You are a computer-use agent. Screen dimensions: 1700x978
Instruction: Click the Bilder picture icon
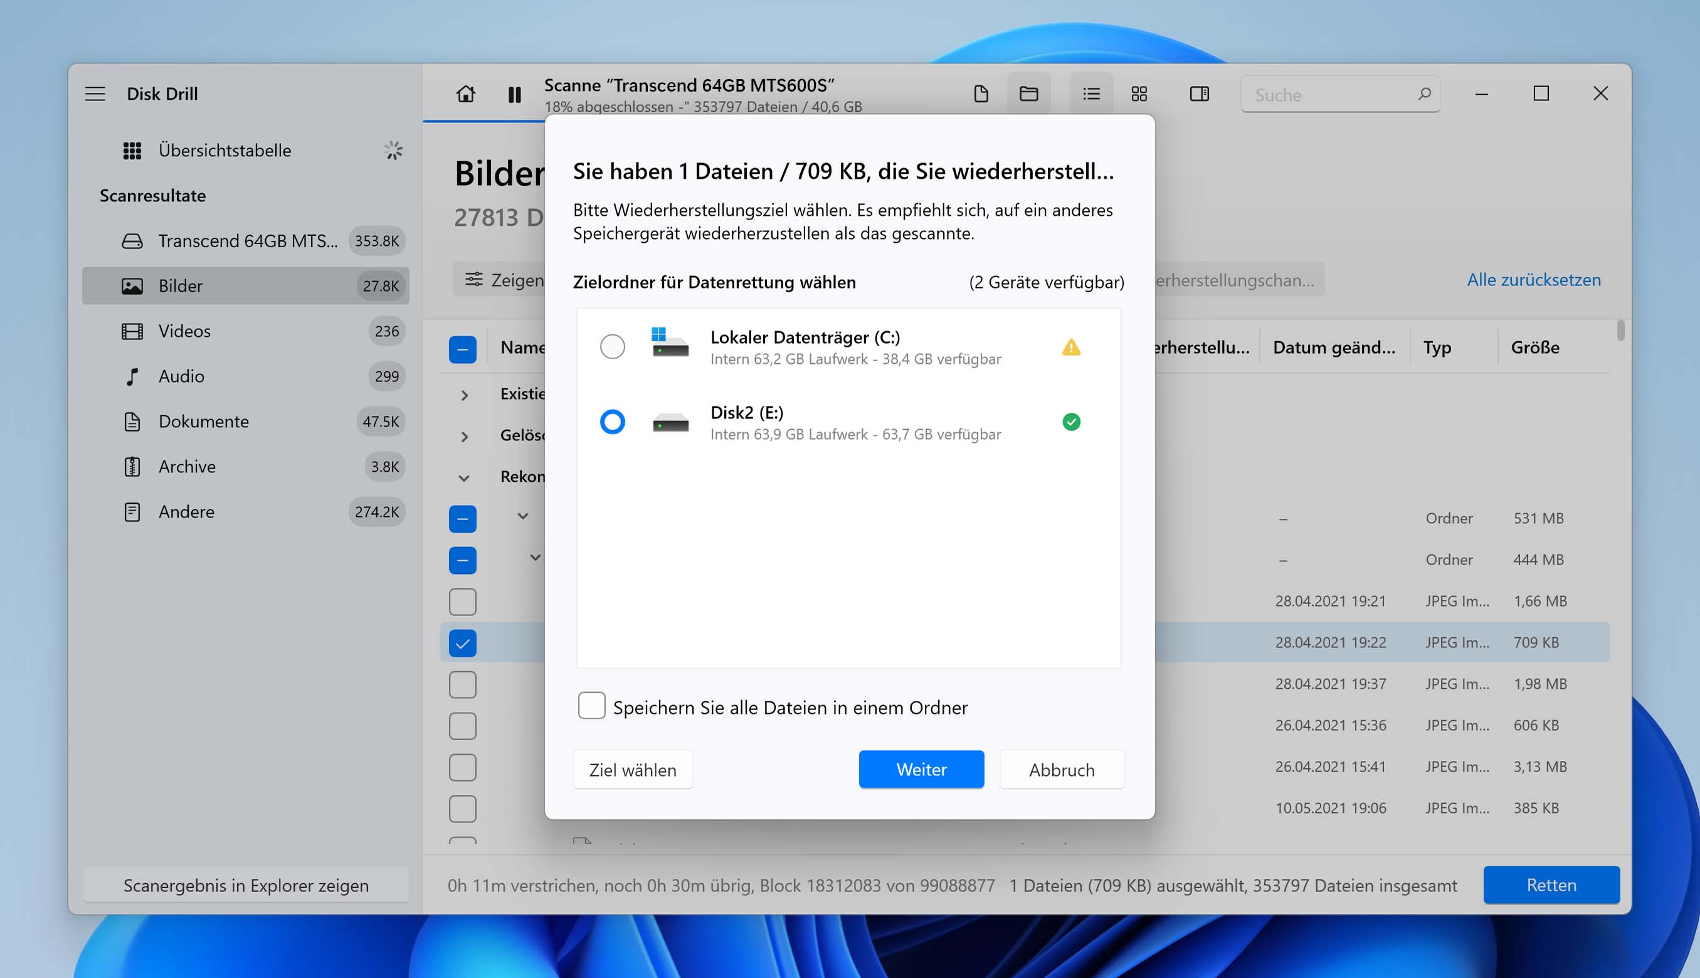(x=132, y=286)
